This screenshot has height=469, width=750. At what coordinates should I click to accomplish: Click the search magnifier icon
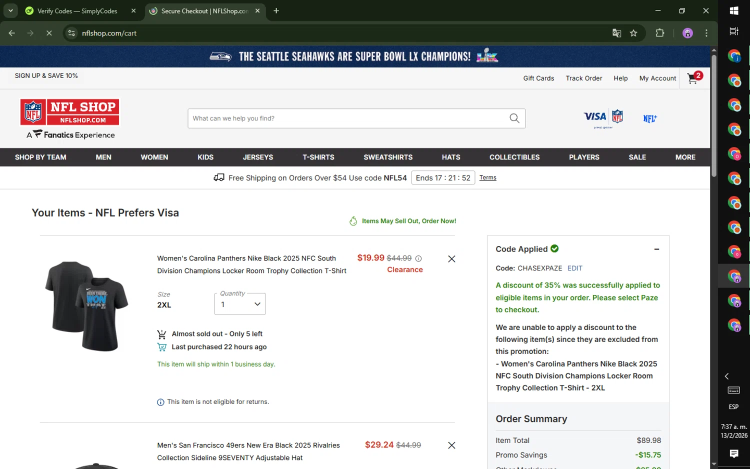(x=514, y=118)
